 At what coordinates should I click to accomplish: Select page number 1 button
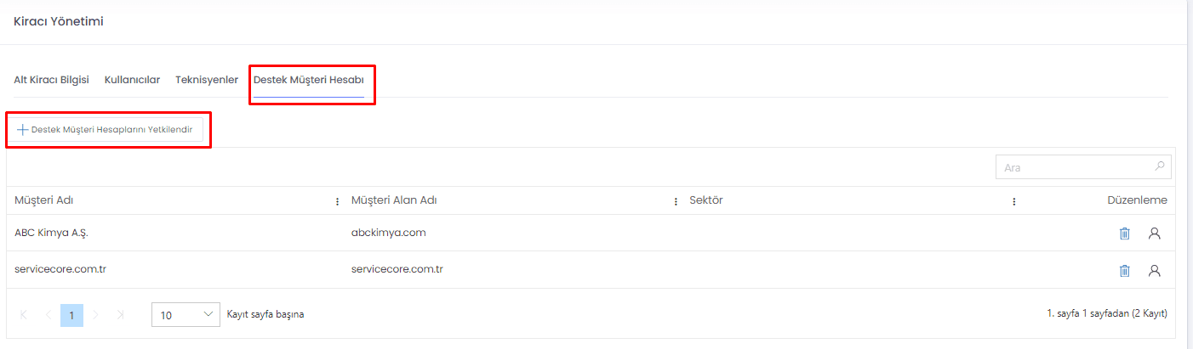71,314
